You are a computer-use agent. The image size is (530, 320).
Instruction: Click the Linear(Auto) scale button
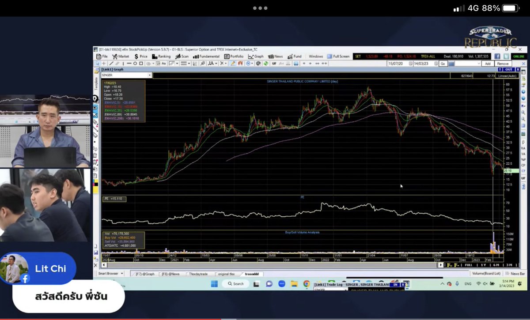click(508, 76)
